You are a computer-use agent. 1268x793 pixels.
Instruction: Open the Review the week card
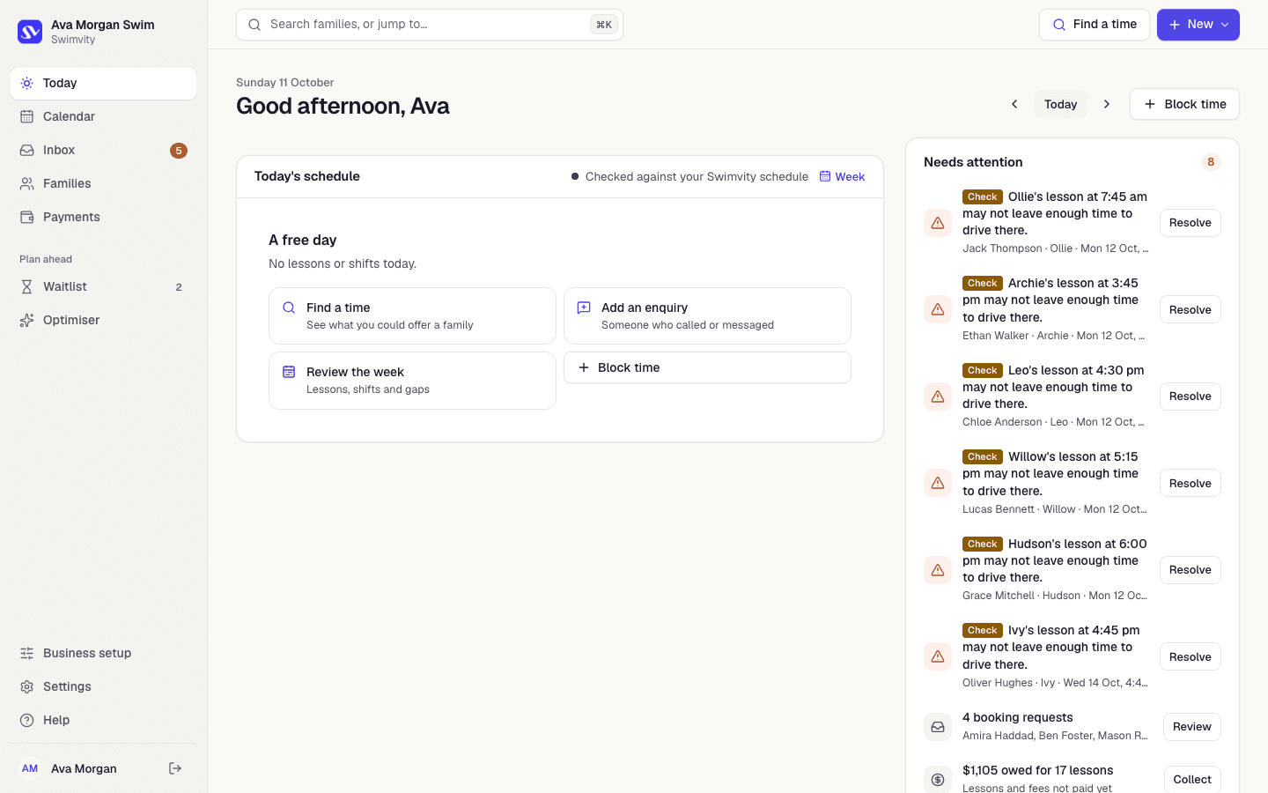(x=412, y=381)
